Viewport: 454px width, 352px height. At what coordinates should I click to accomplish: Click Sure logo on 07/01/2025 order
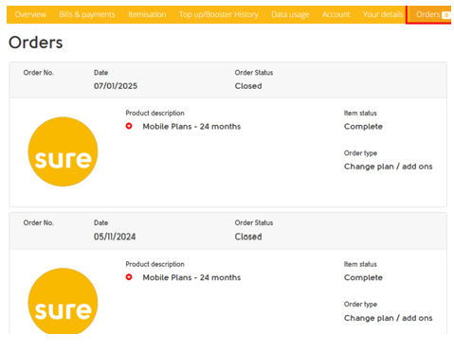coord(63,151)
